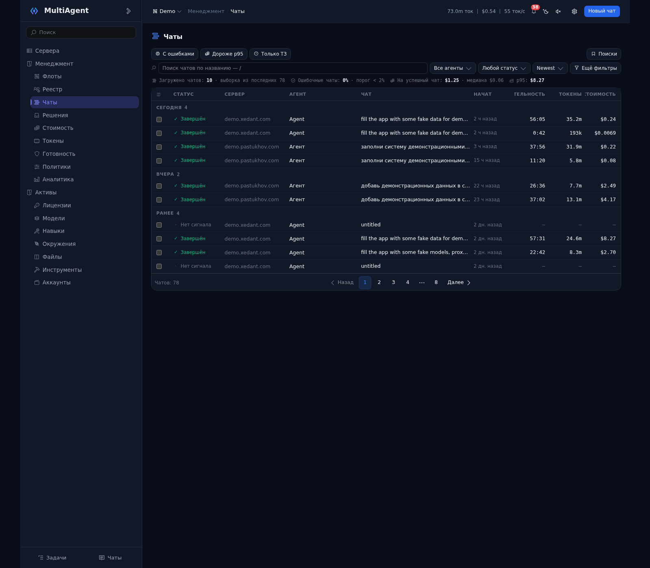Go to page 8 of chats
650x568 pixels.
click(x=436, y=282)
